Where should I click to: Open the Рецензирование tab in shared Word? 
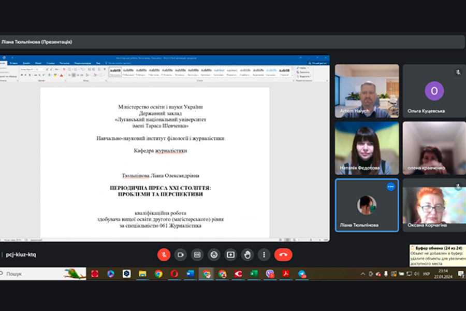click(x=83, y=63)
